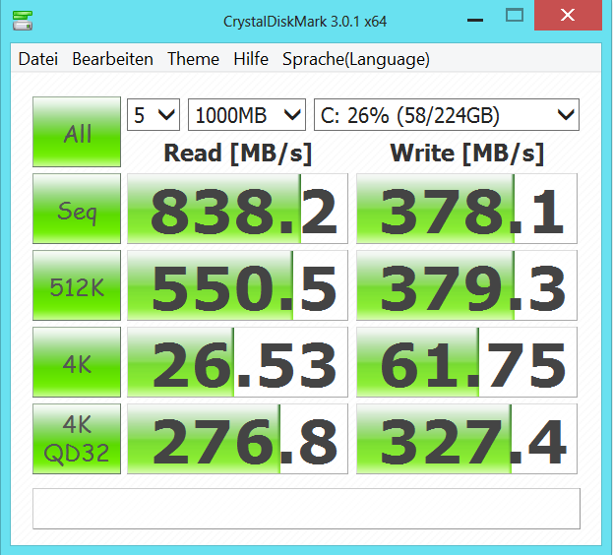Click the 512K write result 379.3
Image resolution: width=613 pixels, height=555 pixels.
point(466,285)
